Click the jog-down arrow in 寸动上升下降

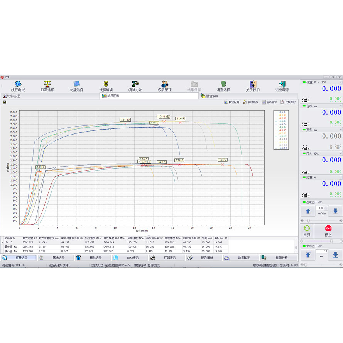335,255
